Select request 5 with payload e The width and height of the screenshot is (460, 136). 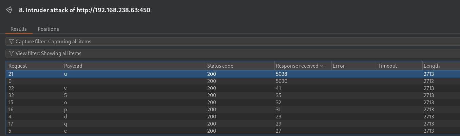click(x=233, y=131)
